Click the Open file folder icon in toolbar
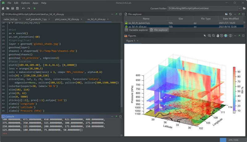This screenshot has height=142, width=247. pos(7,8)
